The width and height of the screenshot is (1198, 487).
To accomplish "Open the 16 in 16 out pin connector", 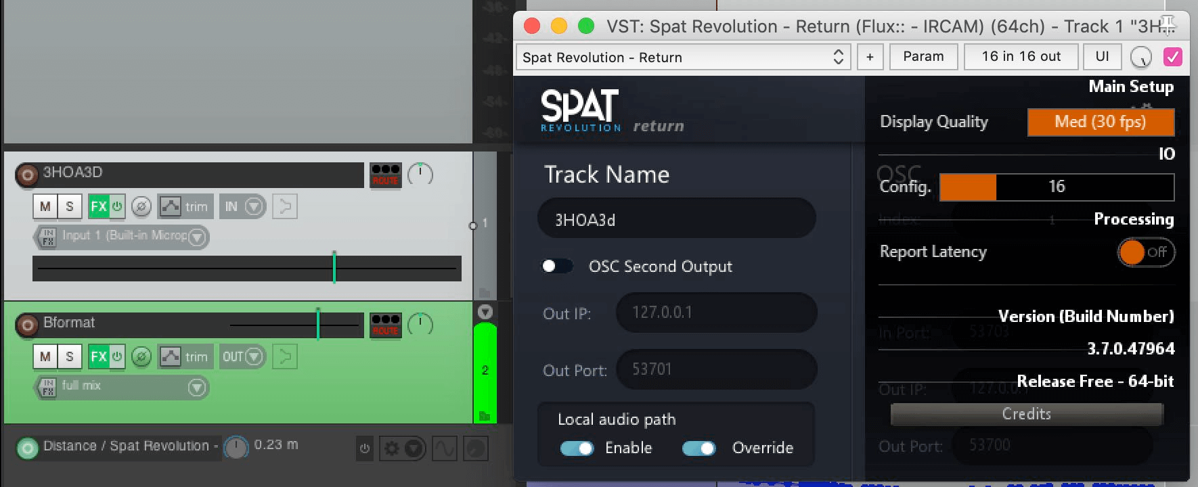I will click(x=1021, y=57).
